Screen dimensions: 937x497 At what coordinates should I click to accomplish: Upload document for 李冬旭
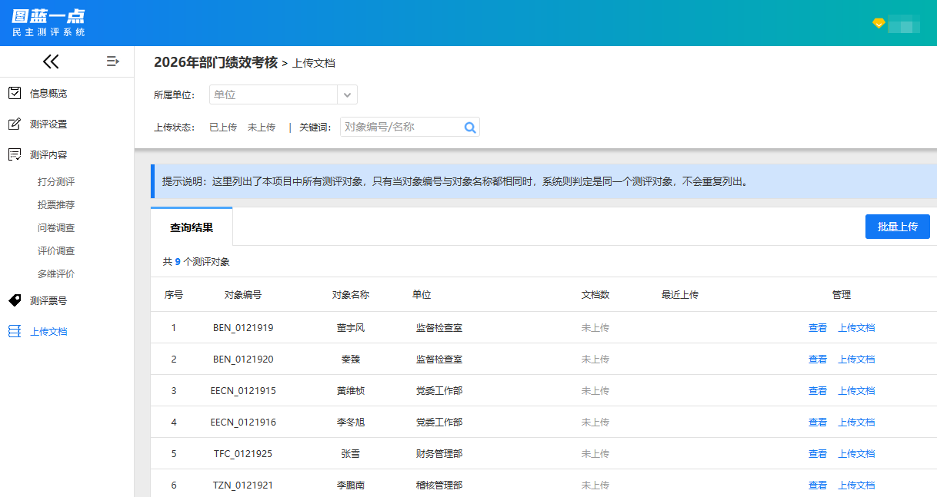[856, 422]
